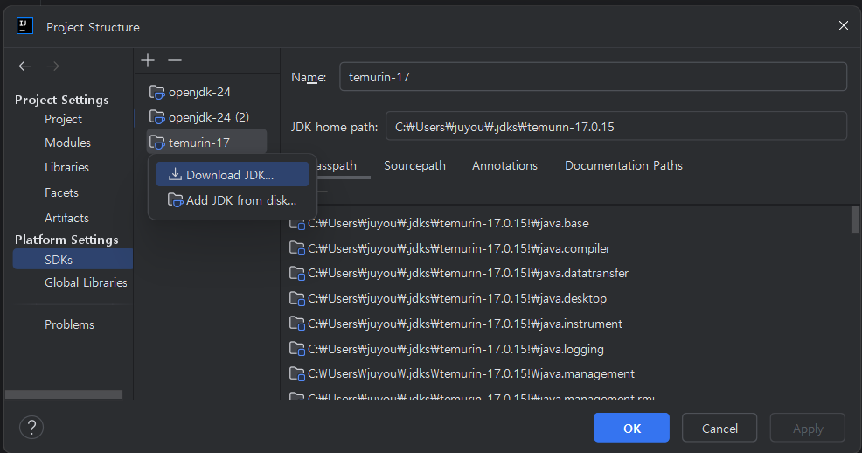Click the java.instrument entry folder icon
The width and height of the screenshot is (862, 453).
tap(297, 324)
